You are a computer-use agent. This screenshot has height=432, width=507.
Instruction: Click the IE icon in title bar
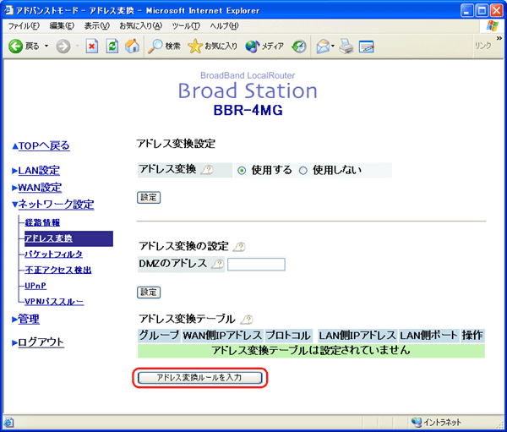(x=8, y=10)
